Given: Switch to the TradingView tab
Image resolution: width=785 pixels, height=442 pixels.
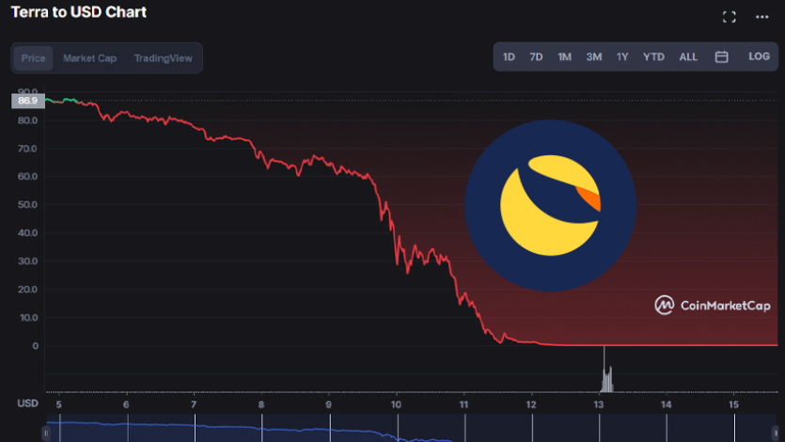Looking at the screenshot, I should click(x=164, y=58).
